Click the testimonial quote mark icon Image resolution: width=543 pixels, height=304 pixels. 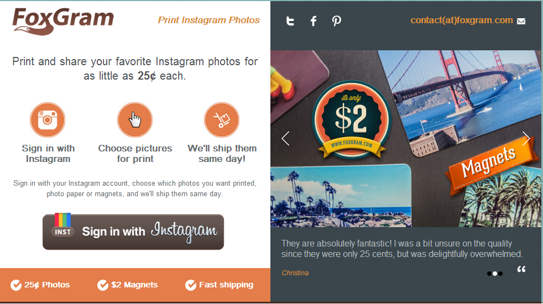coord(521,269)
